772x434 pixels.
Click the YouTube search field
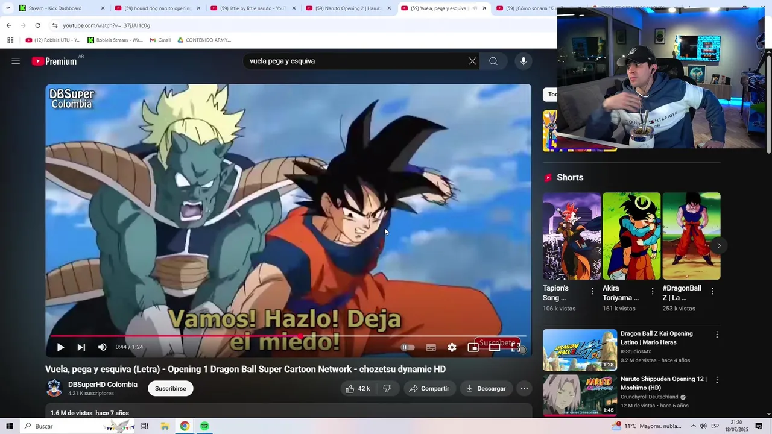[356, 61]
